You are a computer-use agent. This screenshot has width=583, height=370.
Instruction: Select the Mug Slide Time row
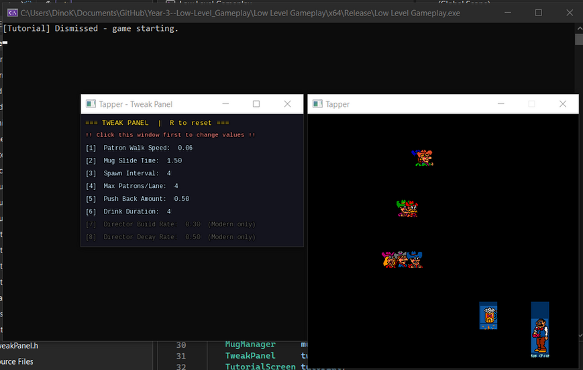tap(134, 160)
